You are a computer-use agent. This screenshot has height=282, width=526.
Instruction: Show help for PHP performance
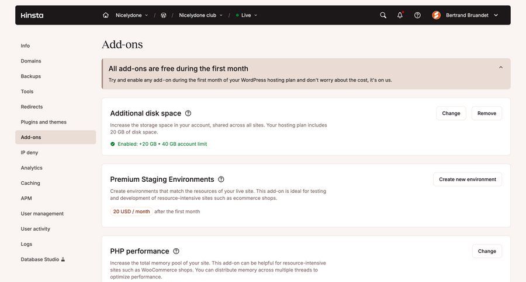pyautogui.click(x=176, y=251)
